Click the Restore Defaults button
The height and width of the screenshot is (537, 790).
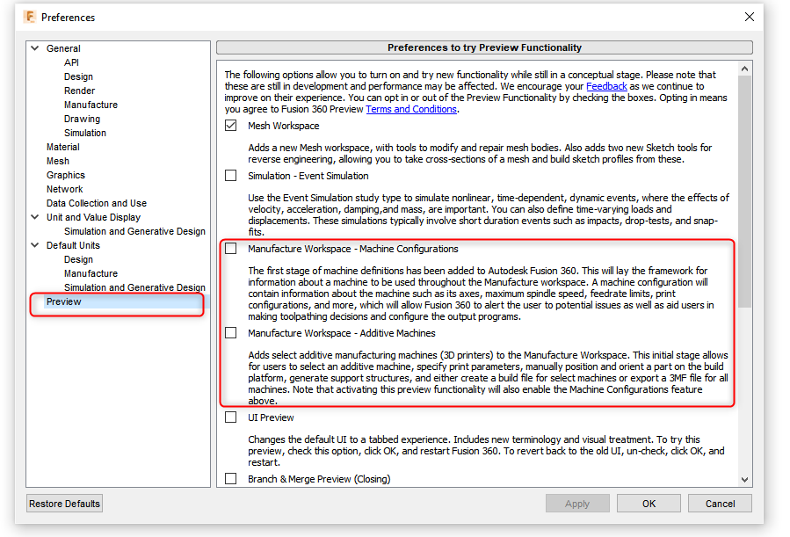(x=64, y=504)
